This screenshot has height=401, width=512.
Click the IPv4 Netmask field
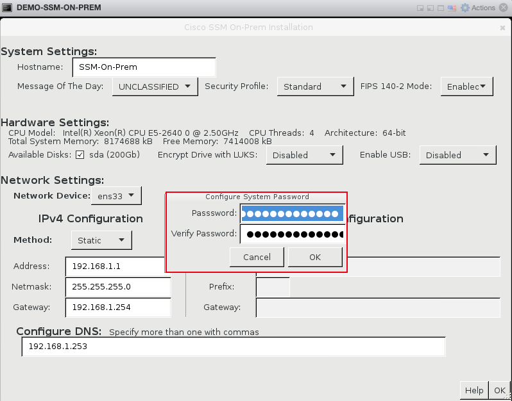[118, 286]
